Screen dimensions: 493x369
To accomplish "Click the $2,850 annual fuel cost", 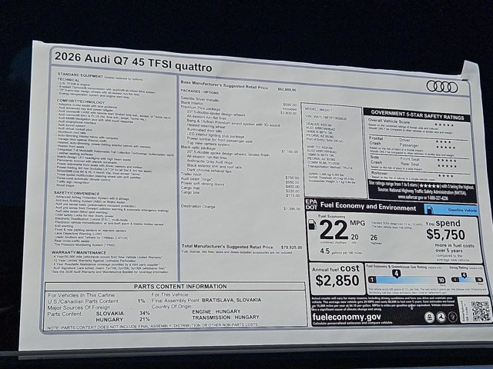I will tap(337, 281).
